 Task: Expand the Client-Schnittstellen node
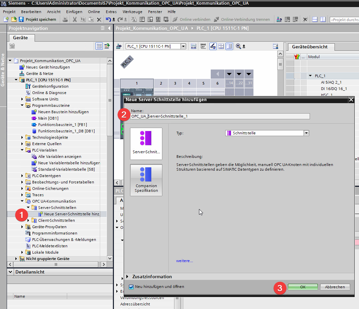coord(28,220)
